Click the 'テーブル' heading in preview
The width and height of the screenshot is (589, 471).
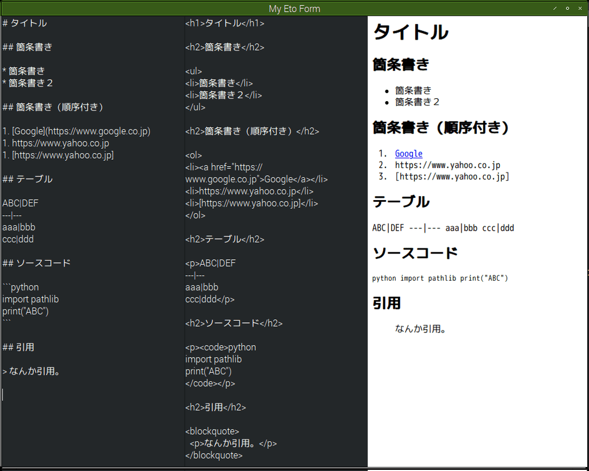point(400,202)
